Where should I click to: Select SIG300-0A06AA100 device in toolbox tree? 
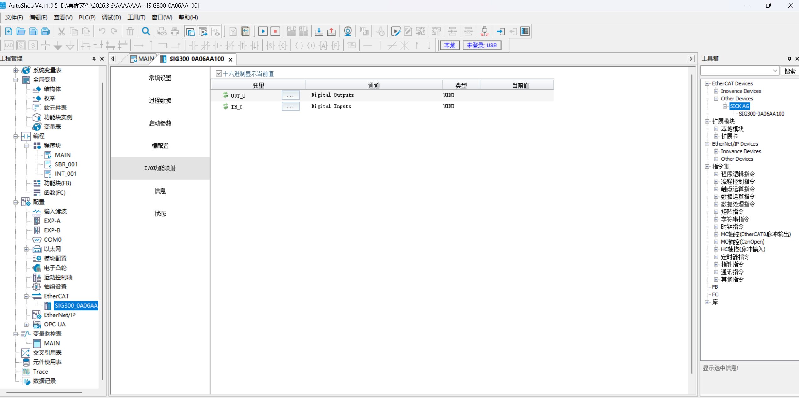(x=761, y=114)
